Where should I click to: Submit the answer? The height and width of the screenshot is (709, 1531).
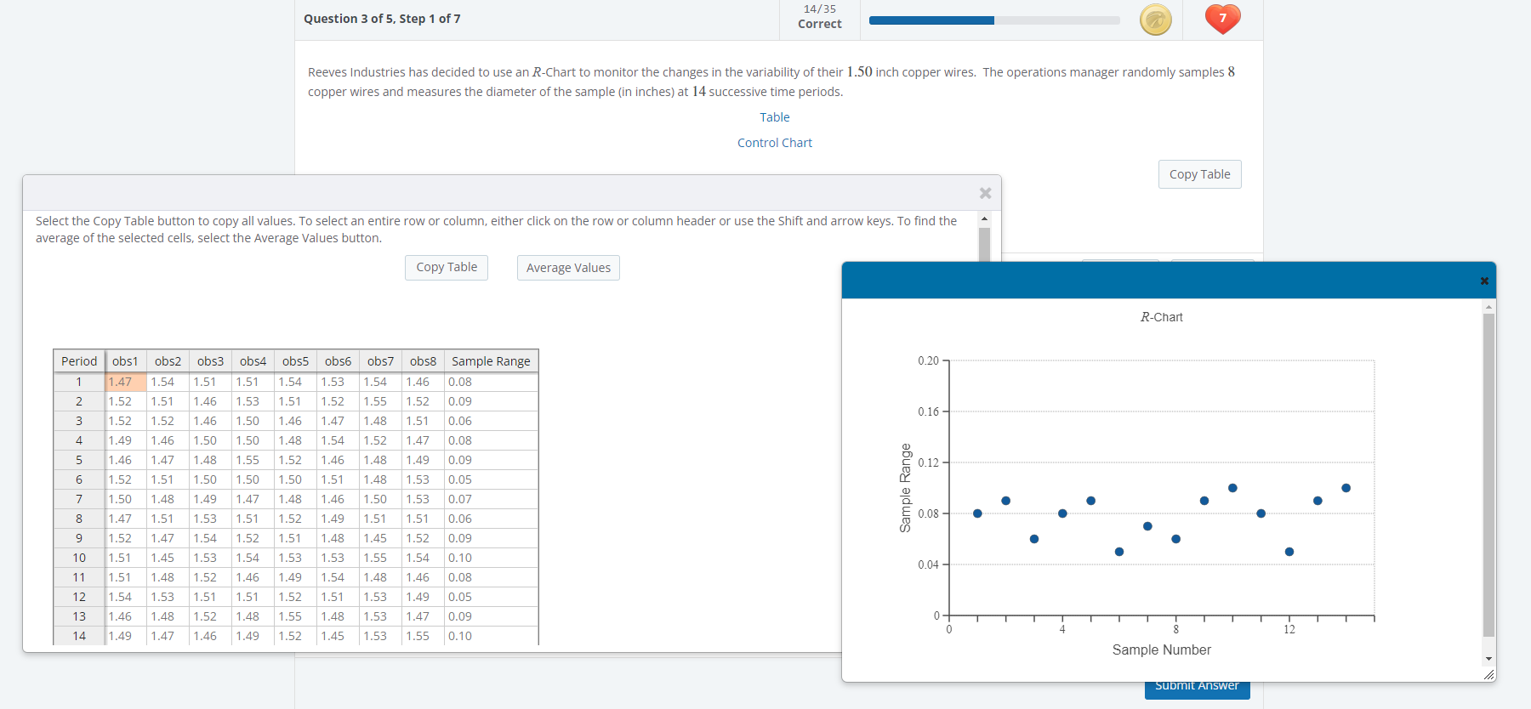1197,687
